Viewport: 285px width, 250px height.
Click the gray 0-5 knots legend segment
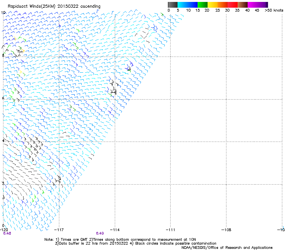click(173, 5)
